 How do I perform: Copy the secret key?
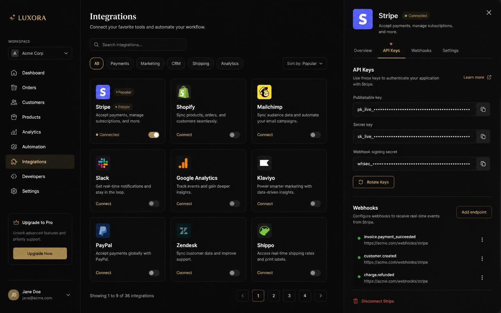click(x=483, y=137)
